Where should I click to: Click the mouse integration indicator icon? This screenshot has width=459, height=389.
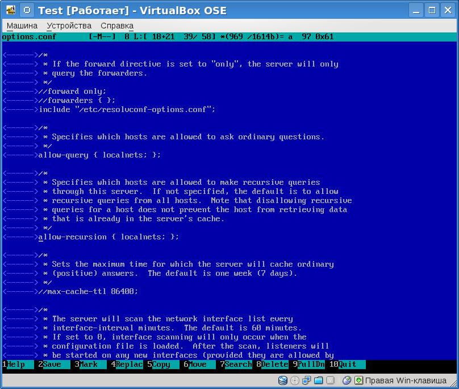(347, 380)
